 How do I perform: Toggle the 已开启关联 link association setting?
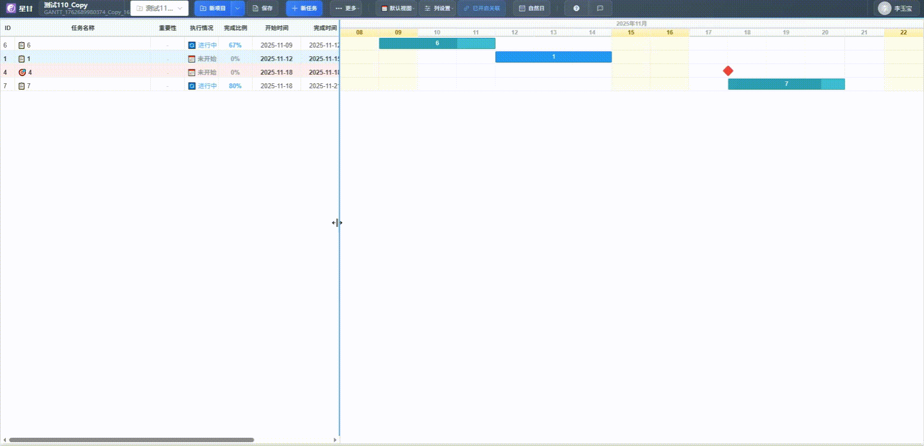[481, 8]
